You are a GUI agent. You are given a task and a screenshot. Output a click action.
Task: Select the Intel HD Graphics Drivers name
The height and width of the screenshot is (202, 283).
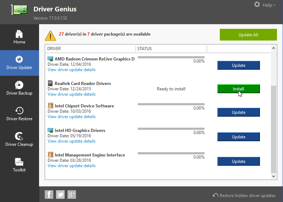tap(80, 131)
